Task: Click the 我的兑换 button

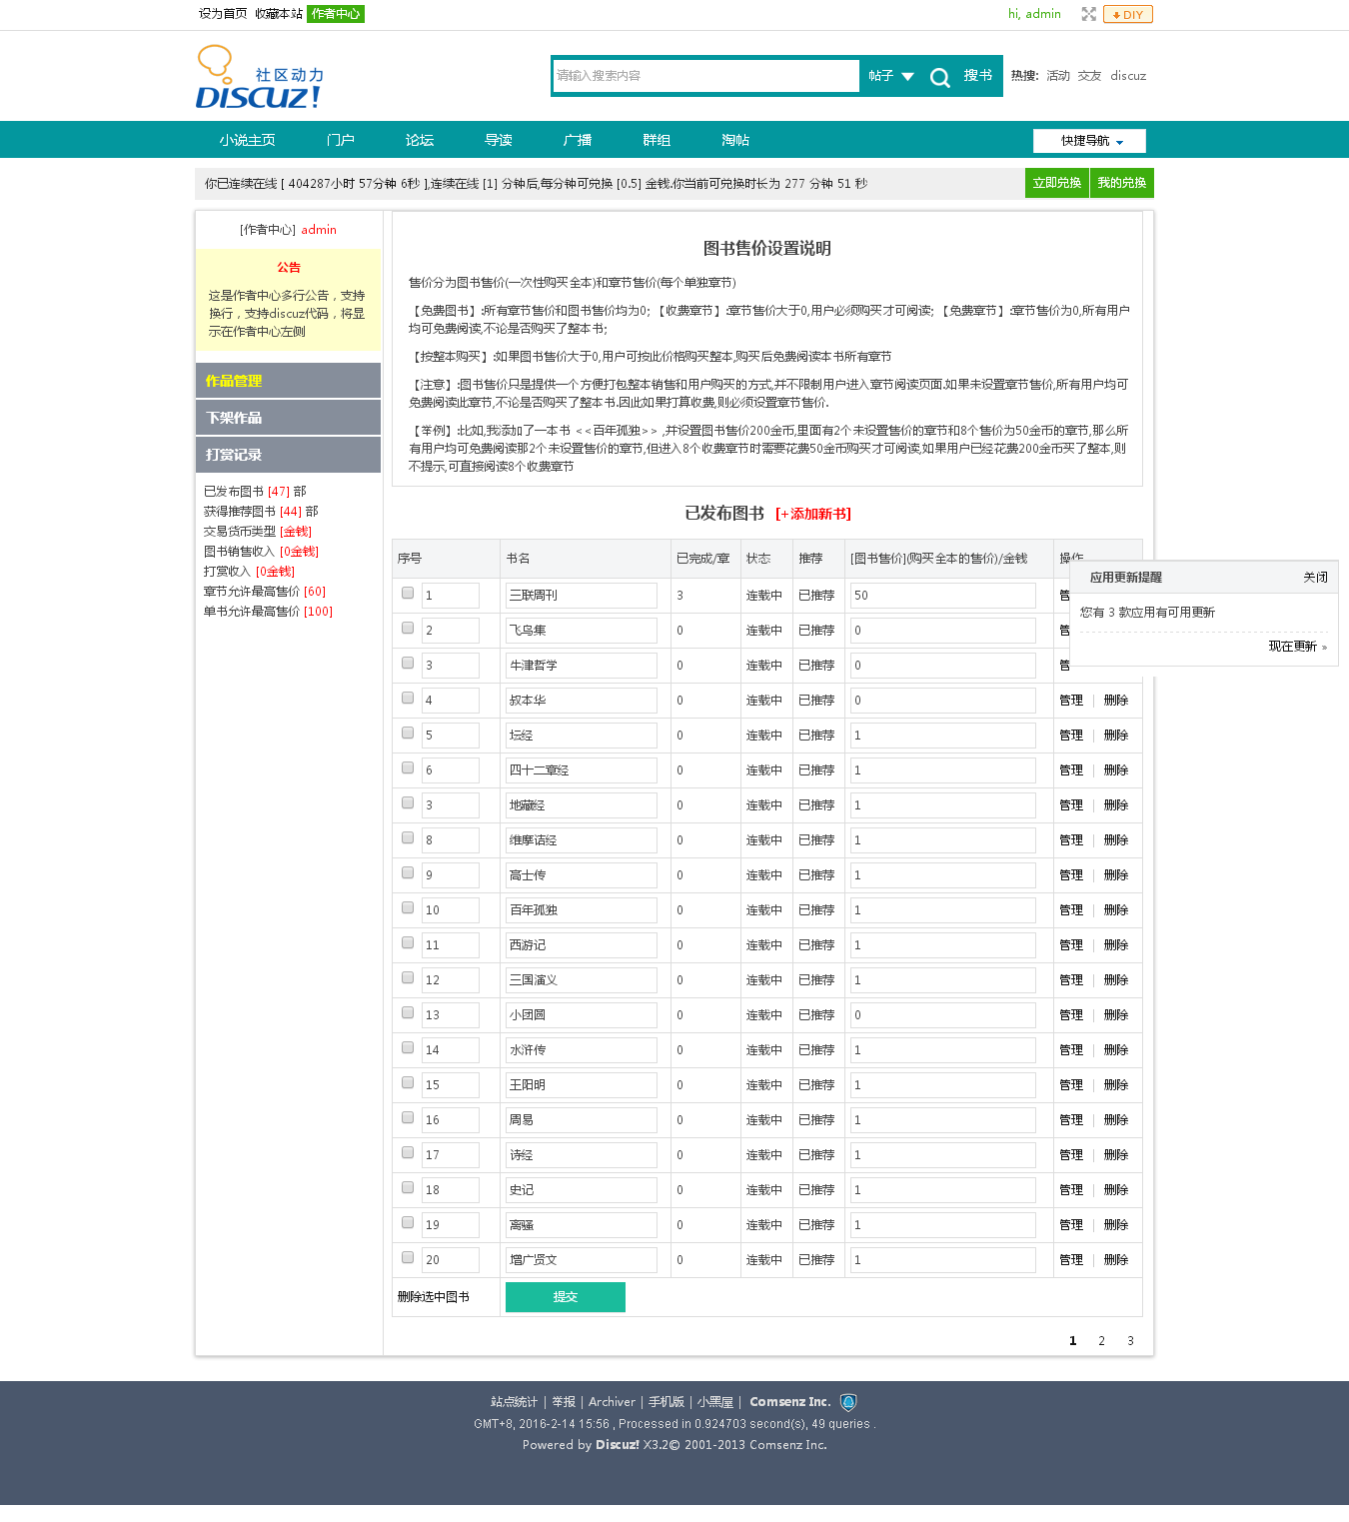Action: pos(1122,183)
